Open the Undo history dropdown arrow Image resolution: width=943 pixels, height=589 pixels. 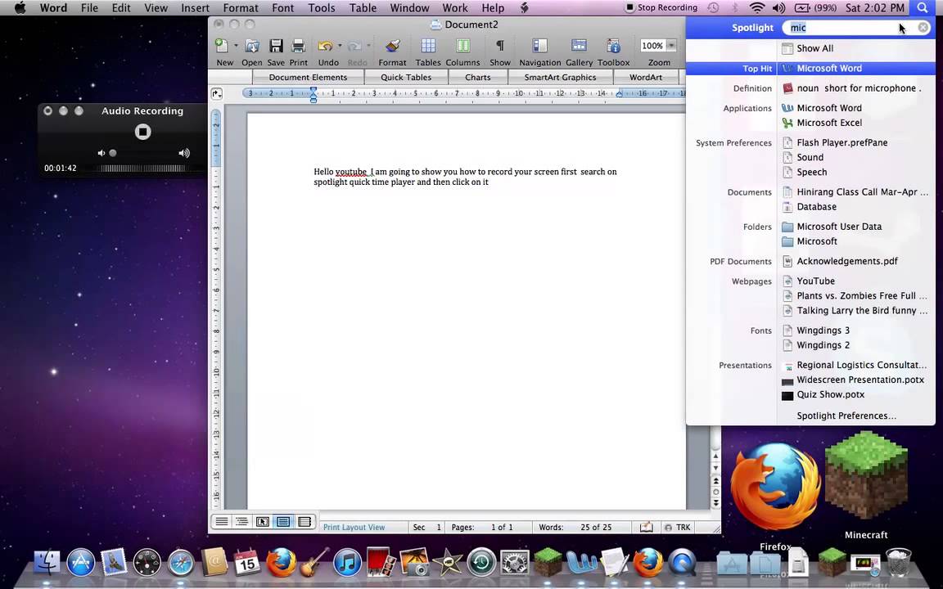[340, 46]
